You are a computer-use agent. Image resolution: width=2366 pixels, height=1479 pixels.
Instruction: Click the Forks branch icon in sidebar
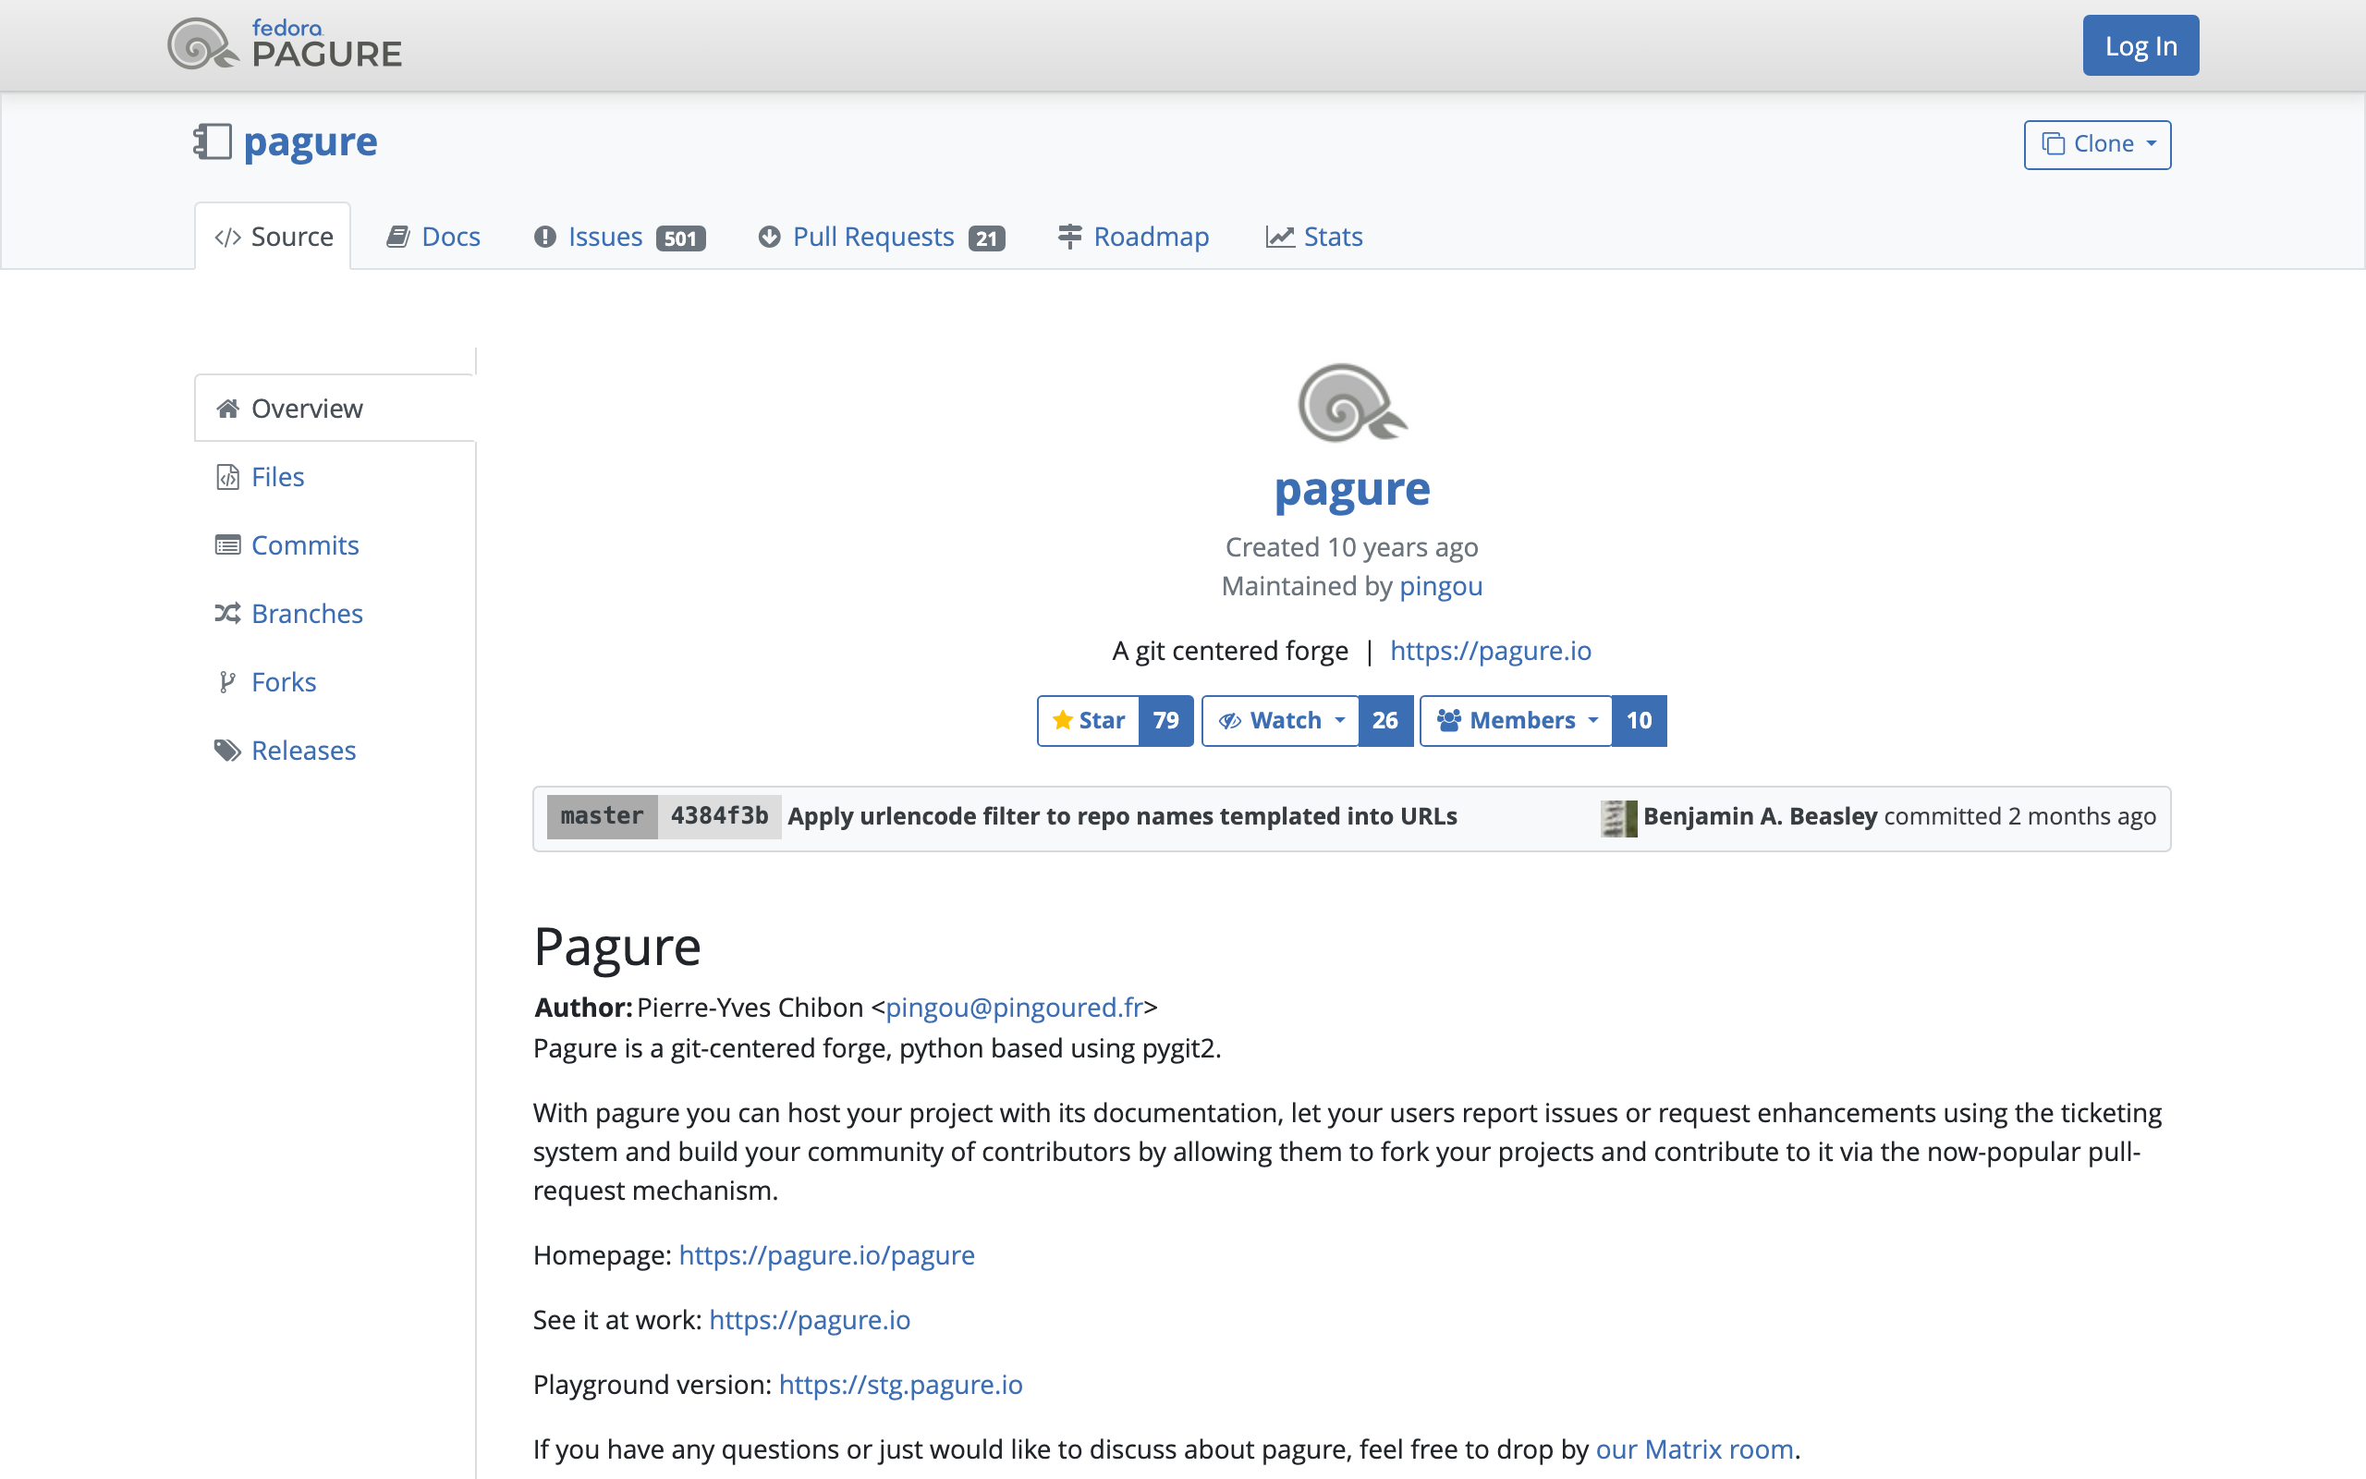[x=226, y=682]
